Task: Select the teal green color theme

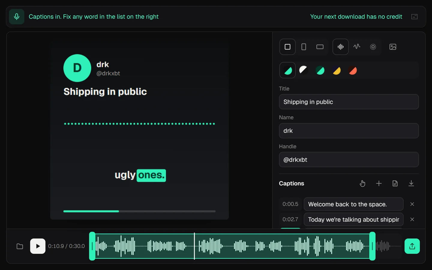Action: point(320,70)
